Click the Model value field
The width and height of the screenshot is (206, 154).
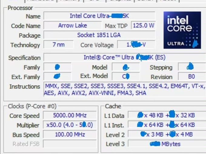click(126, 67)
